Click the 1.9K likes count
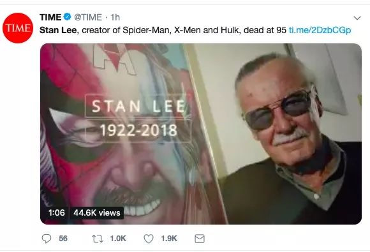Viewport: 370px width, 252px height. [x=169, y=239]
